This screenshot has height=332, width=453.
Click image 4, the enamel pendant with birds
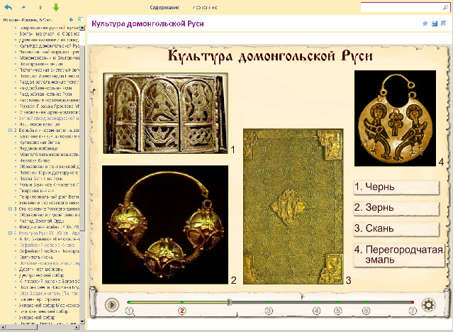pyautogui.click(x=395, y=118)
